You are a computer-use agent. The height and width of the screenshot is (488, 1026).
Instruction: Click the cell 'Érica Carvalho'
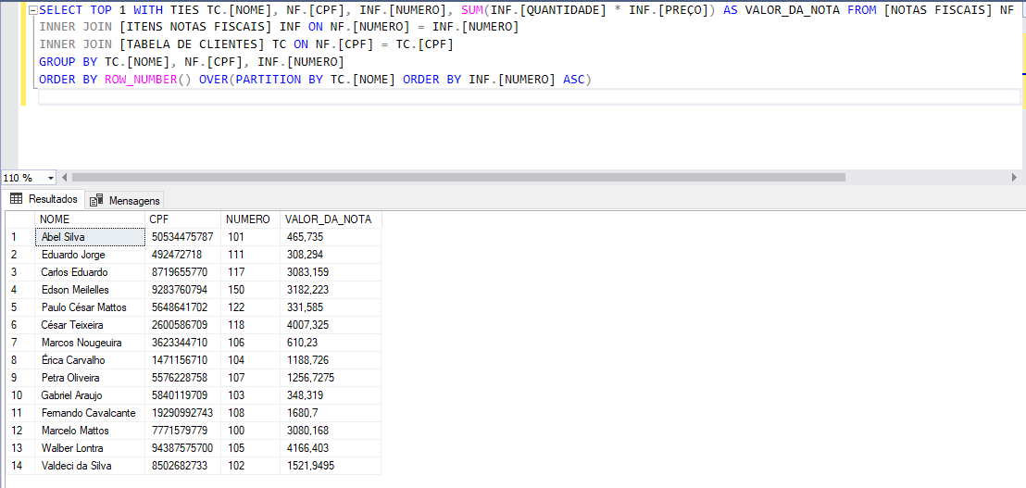point(90,360)
